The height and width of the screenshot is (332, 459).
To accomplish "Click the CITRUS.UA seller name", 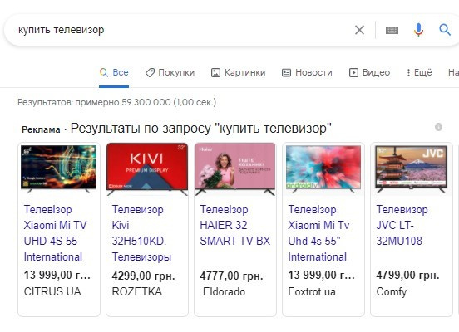I will (x=52, y=291).
